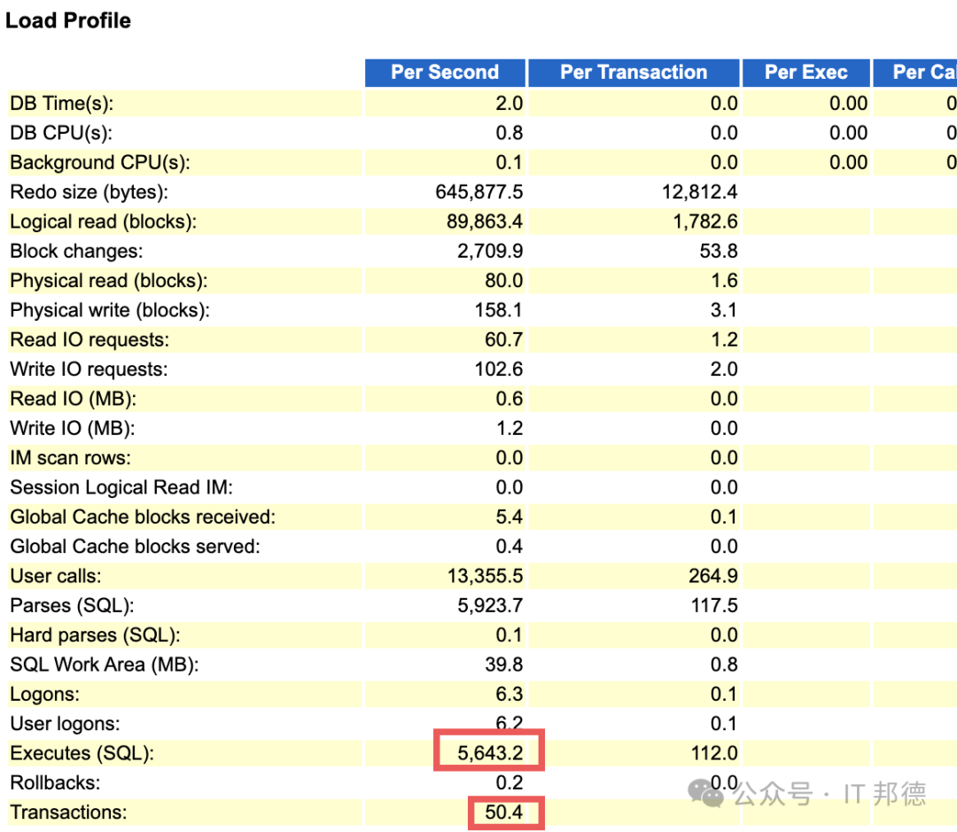Click the "User calls:" row label

tap(56, 576)
